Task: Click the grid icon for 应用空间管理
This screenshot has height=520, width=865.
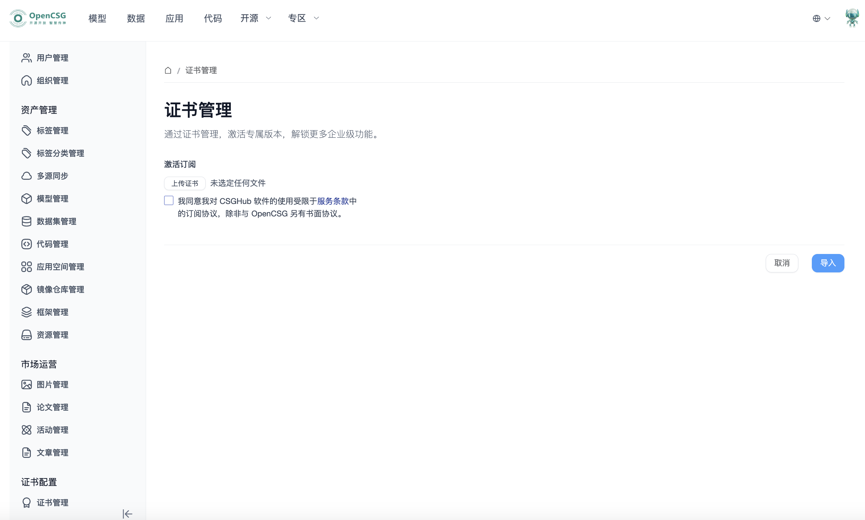Action: tap(27, 267)
